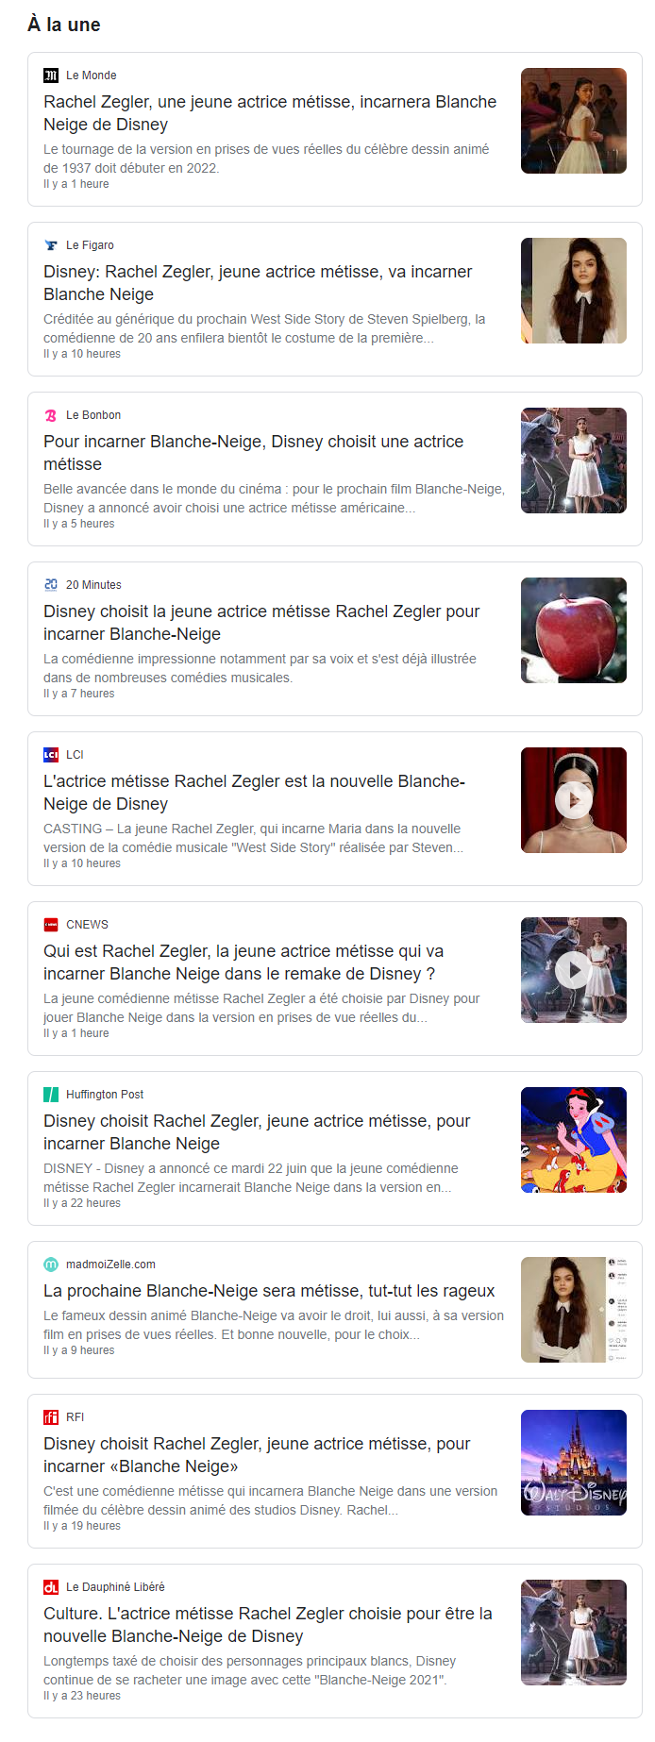Click the RFI logo icon

[x=51, y=1417]
